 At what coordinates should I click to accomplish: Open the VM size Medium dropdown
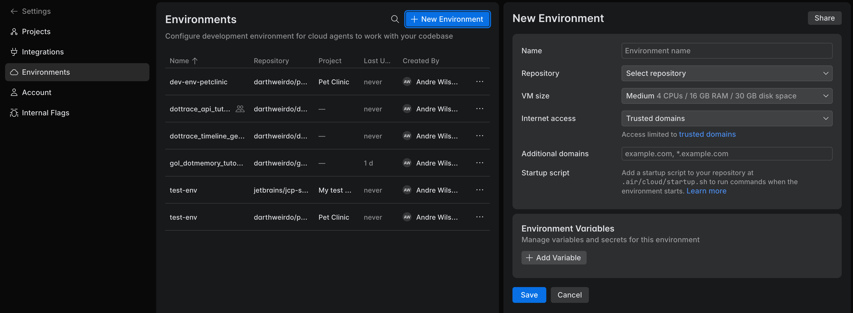click(726, 96)
